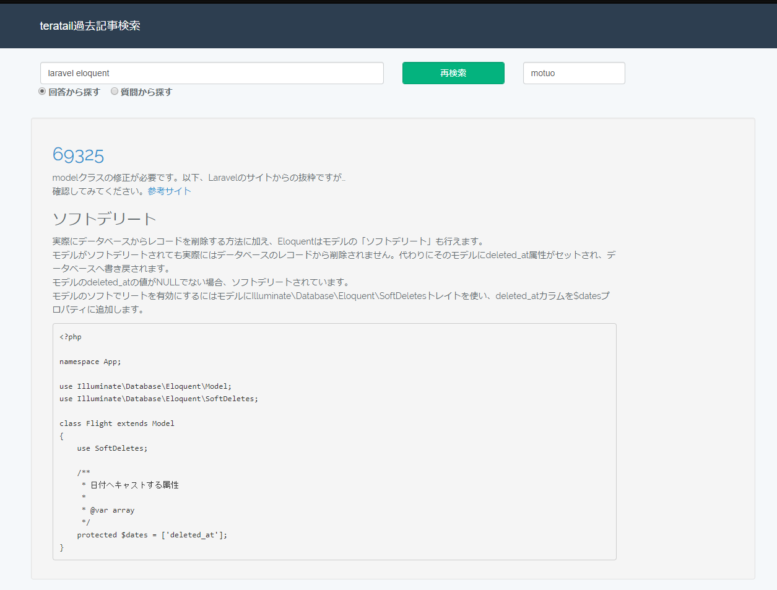Select the 質問から探す radio button
Screen dimensions: 777x590
(x=115, y=92)
